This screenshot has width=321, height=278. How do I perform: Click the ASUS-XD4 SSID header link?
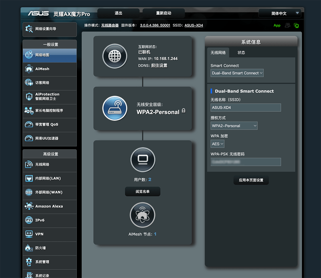pyautogui.click(x=194, y=25)
